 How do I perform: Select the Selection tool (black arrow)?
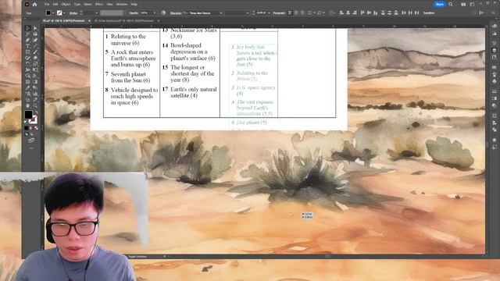click(28, 28)
